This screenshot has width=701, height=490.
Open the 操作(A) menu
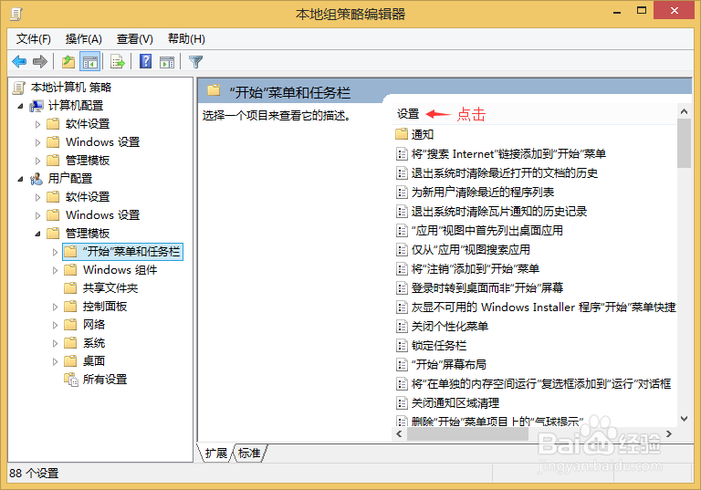tap(84, 39)
